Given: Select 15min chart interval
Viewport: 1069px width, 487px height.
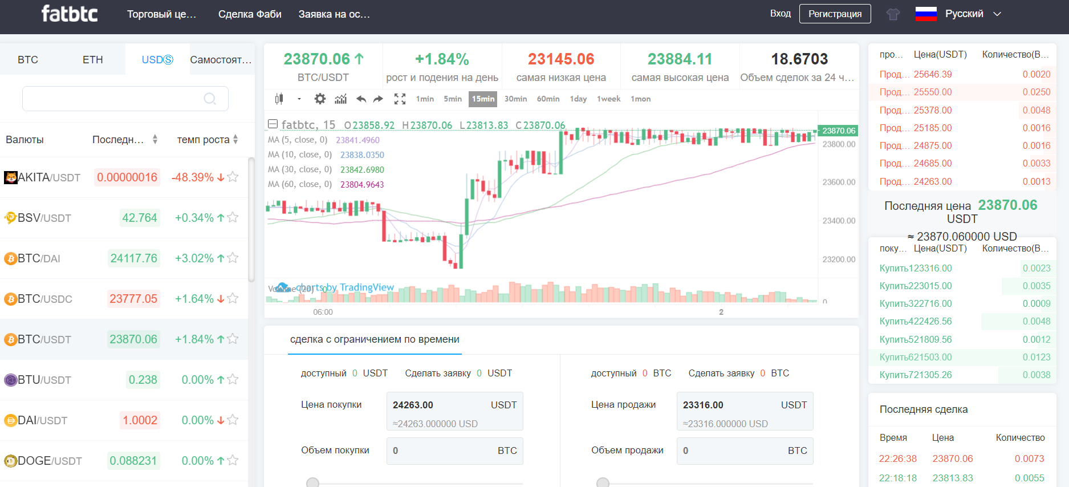Looking at the screenshot, I should (483, 99).
